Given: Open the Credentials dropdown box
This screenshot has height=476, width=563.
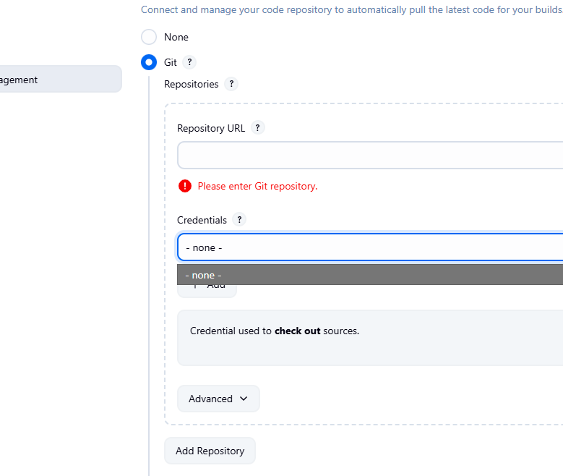Looking at the screenshot, I should (369, 247).
